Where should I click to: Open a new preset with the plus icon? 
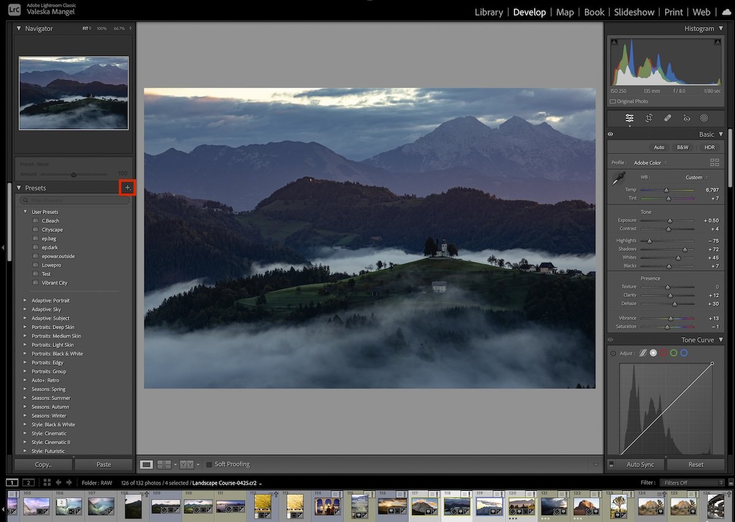[127, 187]
